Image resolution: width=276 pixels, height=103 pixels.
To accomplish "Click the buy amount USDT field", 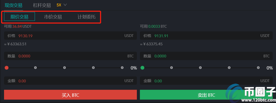I will click(70, 81).
